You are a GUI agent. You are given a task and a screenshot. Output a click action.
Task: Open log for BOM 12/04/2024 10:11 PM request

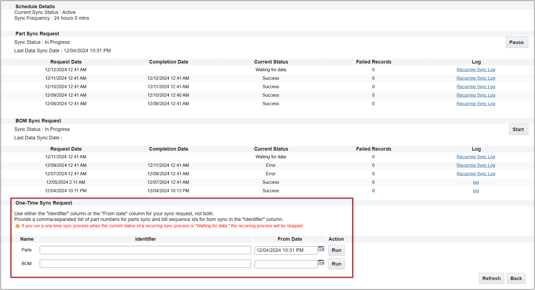(476, 191)
